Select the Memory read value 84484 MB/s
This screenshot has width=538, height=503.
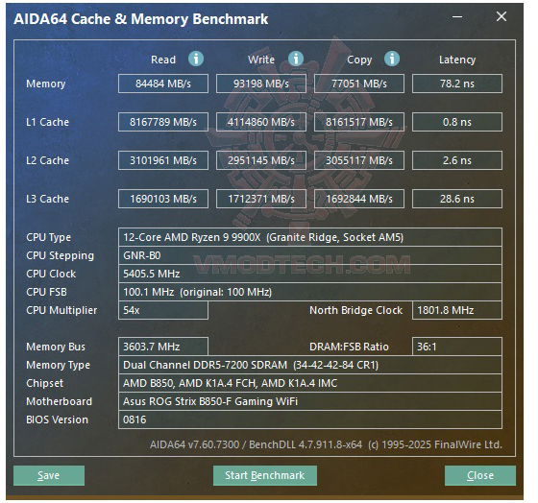pos(163,84)
